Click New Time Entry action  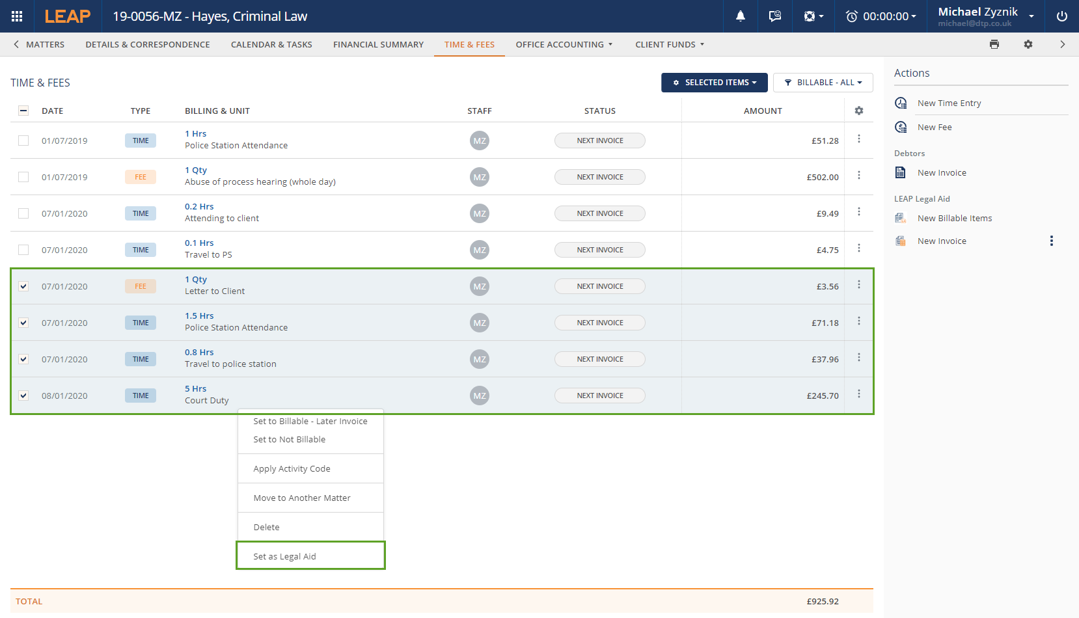pos(949,103)
